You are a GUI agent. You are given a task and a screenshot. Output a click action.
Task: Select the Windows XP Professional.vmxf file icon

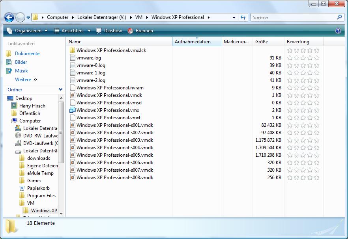coord(72,117)
